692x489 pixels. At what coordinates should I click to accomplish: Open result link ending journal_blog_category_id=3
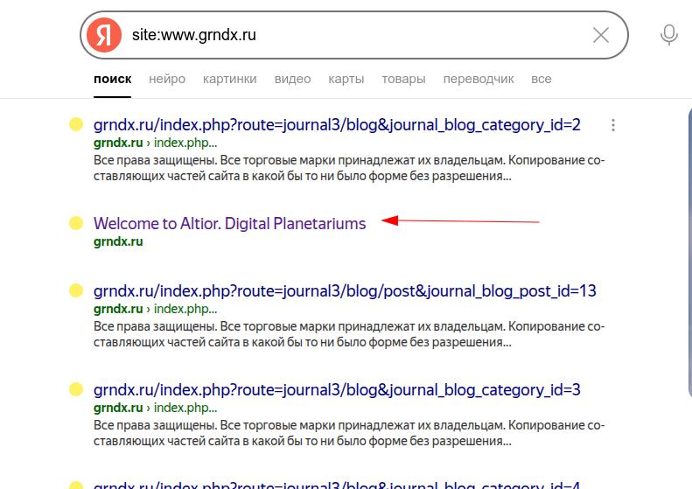(337, 389)
